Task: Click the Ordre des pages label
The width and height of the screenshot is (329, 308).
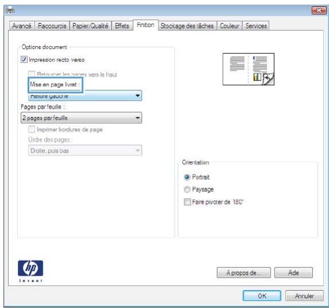Action: pyautogui.click(x=51, y=140)
